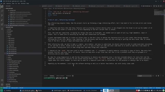Screen dimensions: 165x92
Task: Open the Terminal menu
Action: click(x=23, y=3)
